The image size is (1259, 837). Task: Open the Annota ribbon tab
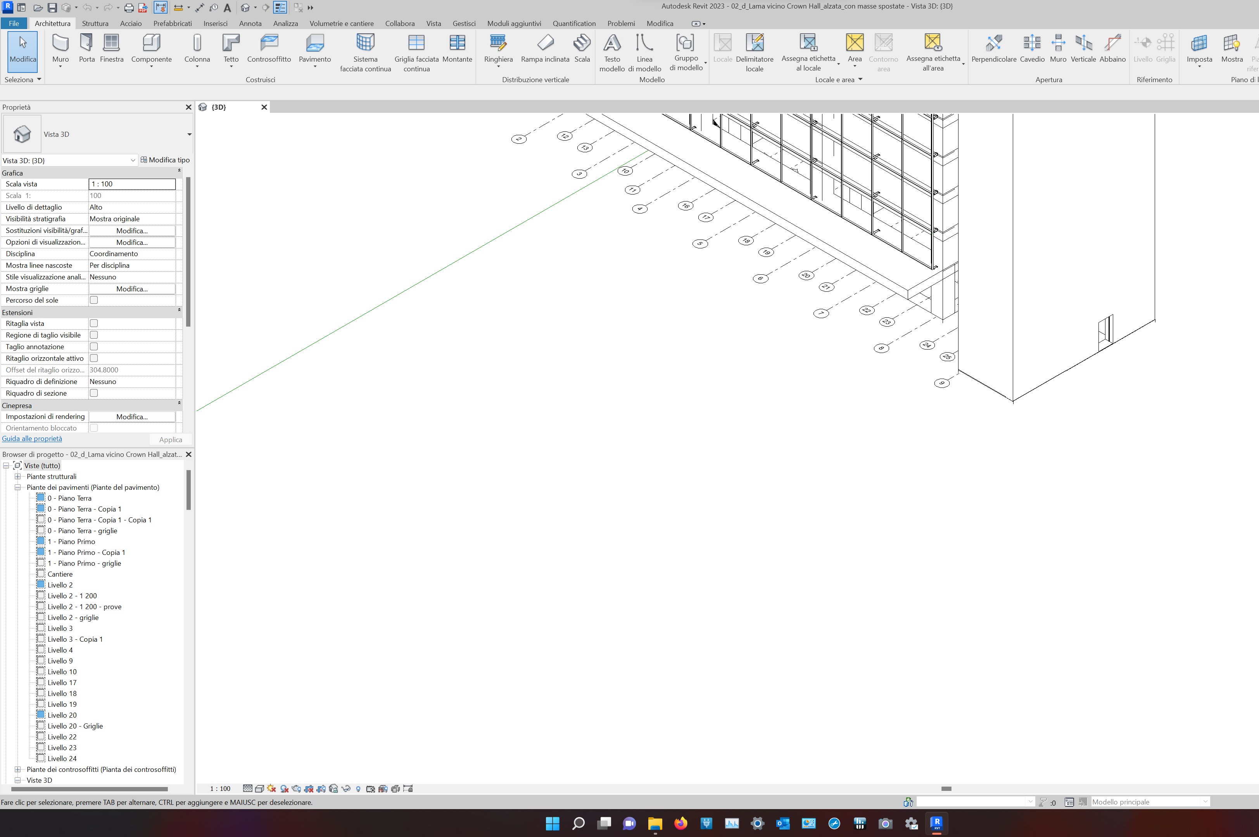[x=250, y=24]
